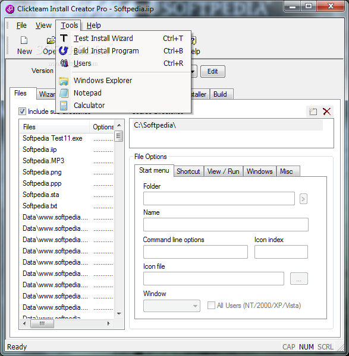The height and width of the screenshot is (356, 349).
Task: Click the horizontal scrollbar left arrow
Action: (x=24, y=323)
